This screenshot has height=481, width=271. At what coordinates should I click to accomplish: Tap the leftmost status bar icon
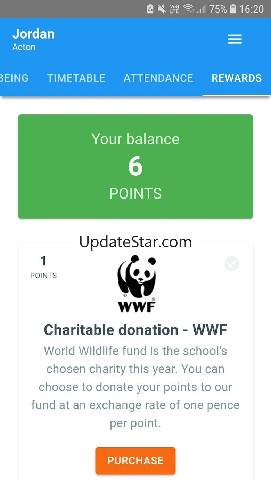[150, 9]
